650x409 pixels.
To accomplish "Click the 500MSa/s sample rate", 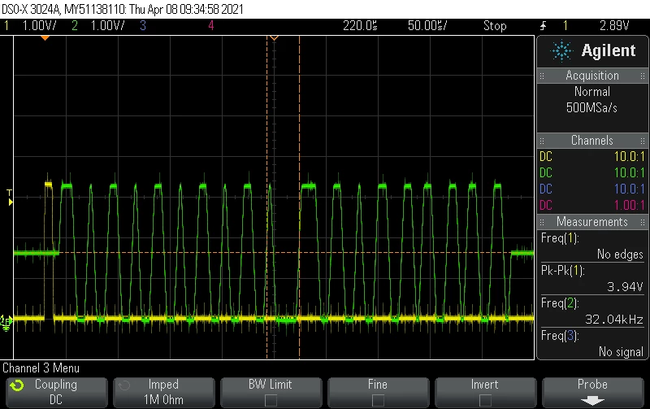I will 591,108.
